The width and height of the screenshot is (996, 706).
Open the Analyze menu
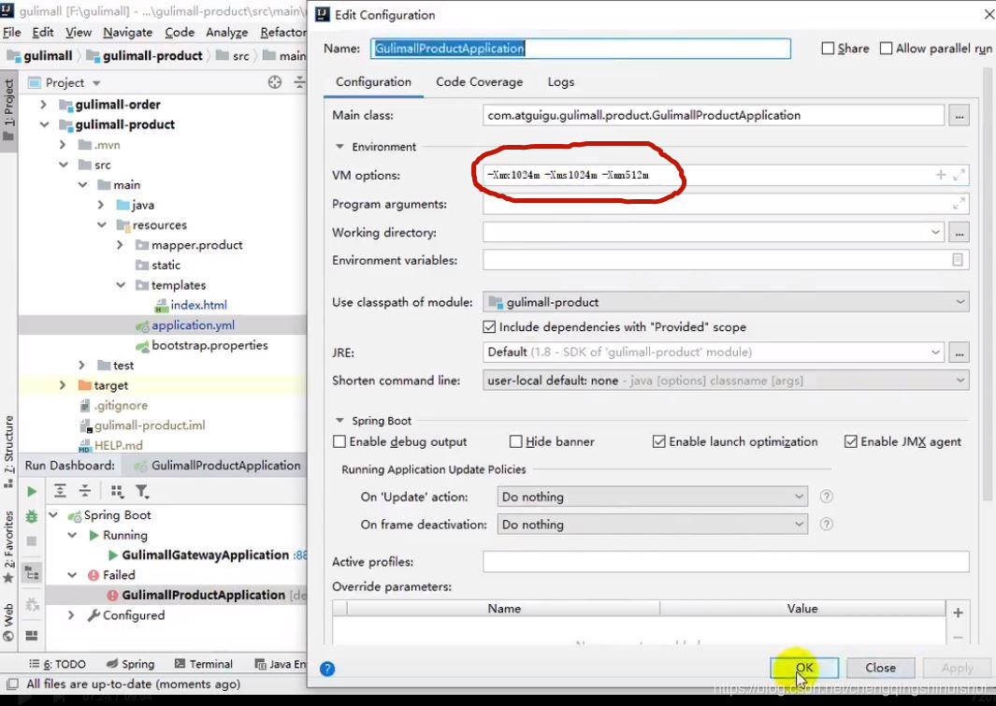tap(226, 33)
